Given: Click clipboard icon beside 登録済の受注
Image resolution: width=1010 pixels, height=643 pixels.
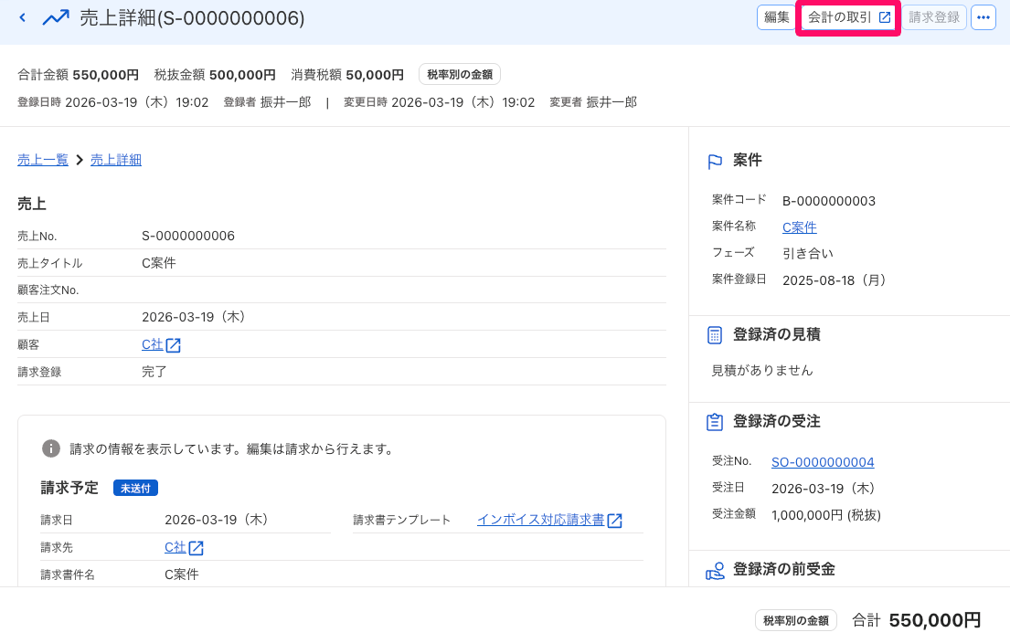Looking at the screenshot, I should point(715,422).
